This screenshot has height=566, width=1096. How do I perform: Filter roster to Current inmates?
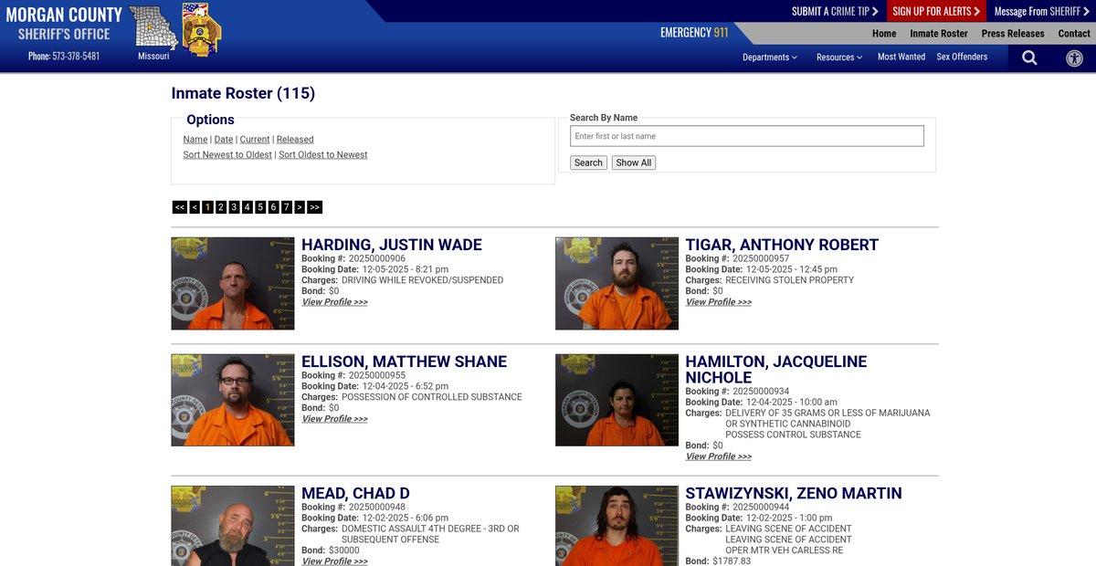[255, 140]
